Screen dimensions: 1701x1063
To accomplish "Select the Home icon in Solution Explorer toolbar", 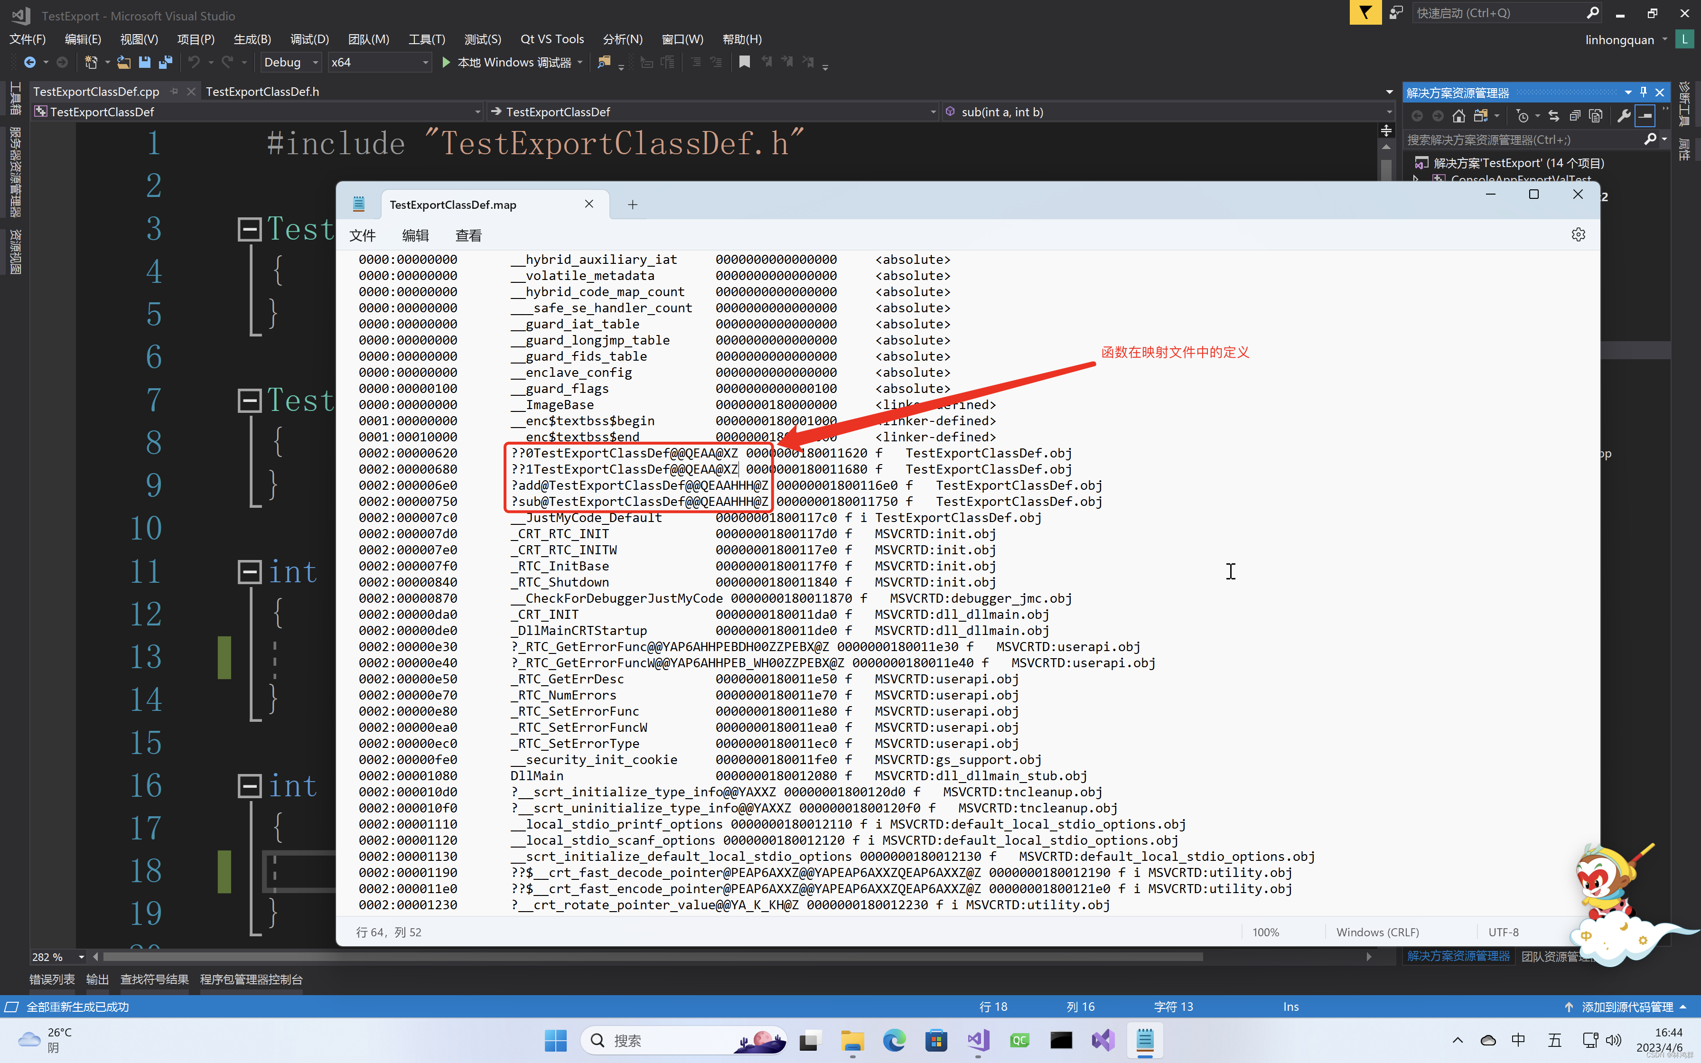I will point(1458,116).
